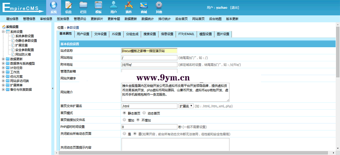The image size is (340, 155).
Task: Open the 信息 notepad icon
Action: tap(68, 5)
